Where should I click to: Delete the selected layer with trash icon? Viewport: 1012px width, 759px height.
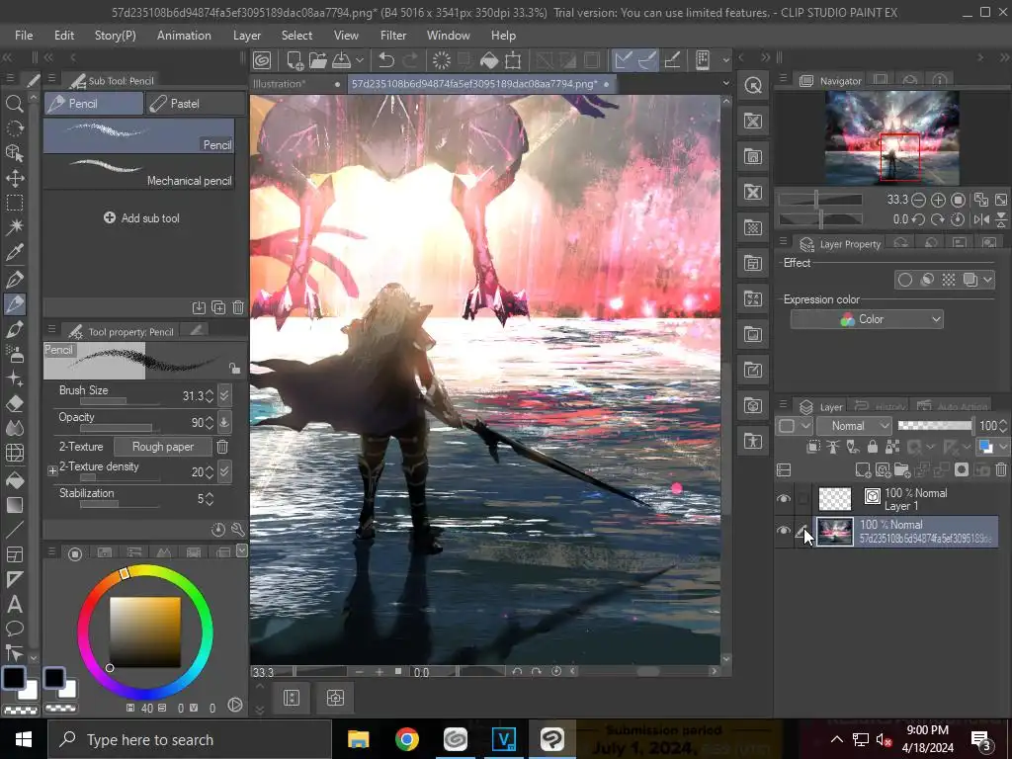(x=1001, y=469)
